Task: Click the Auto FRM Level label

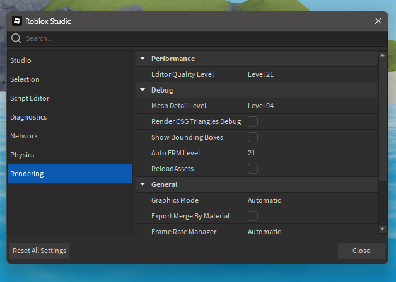Action: click(175, 153)
